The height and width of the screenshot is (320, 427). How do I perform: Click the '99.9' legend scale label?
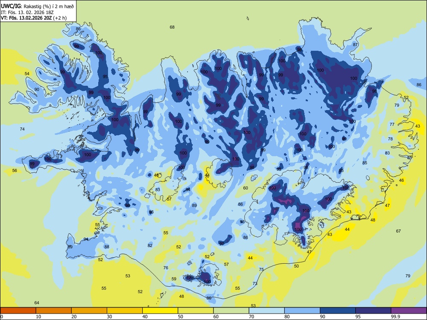tap(395, 317)
